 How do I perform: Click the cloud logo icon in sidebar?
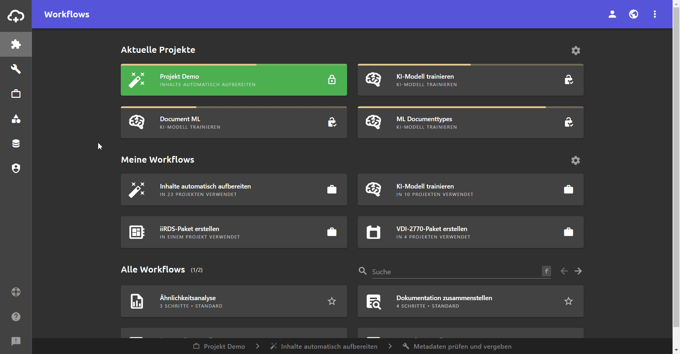coord(16,16)
